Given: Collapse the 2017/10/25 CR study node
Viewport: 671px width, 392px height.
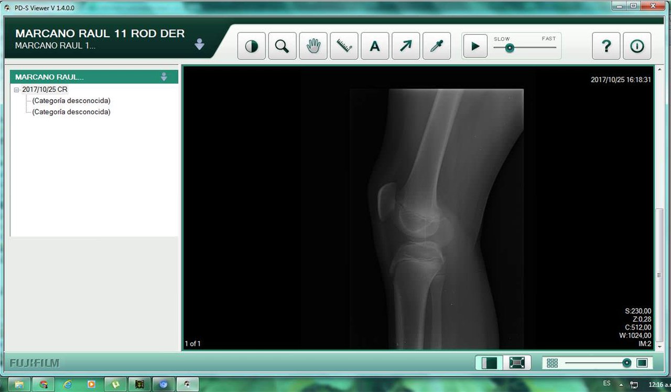Looking at the screenshot, I should (x=17, y=90).
